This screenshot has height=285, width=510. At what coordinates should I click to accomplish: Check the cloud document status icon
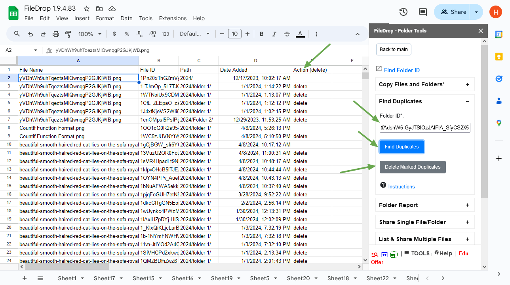click(x=112, y=9)
